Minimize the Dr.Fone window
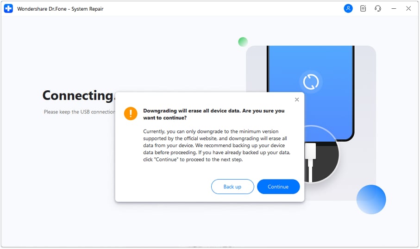This screenshot has height=249, width=420. 394,9
